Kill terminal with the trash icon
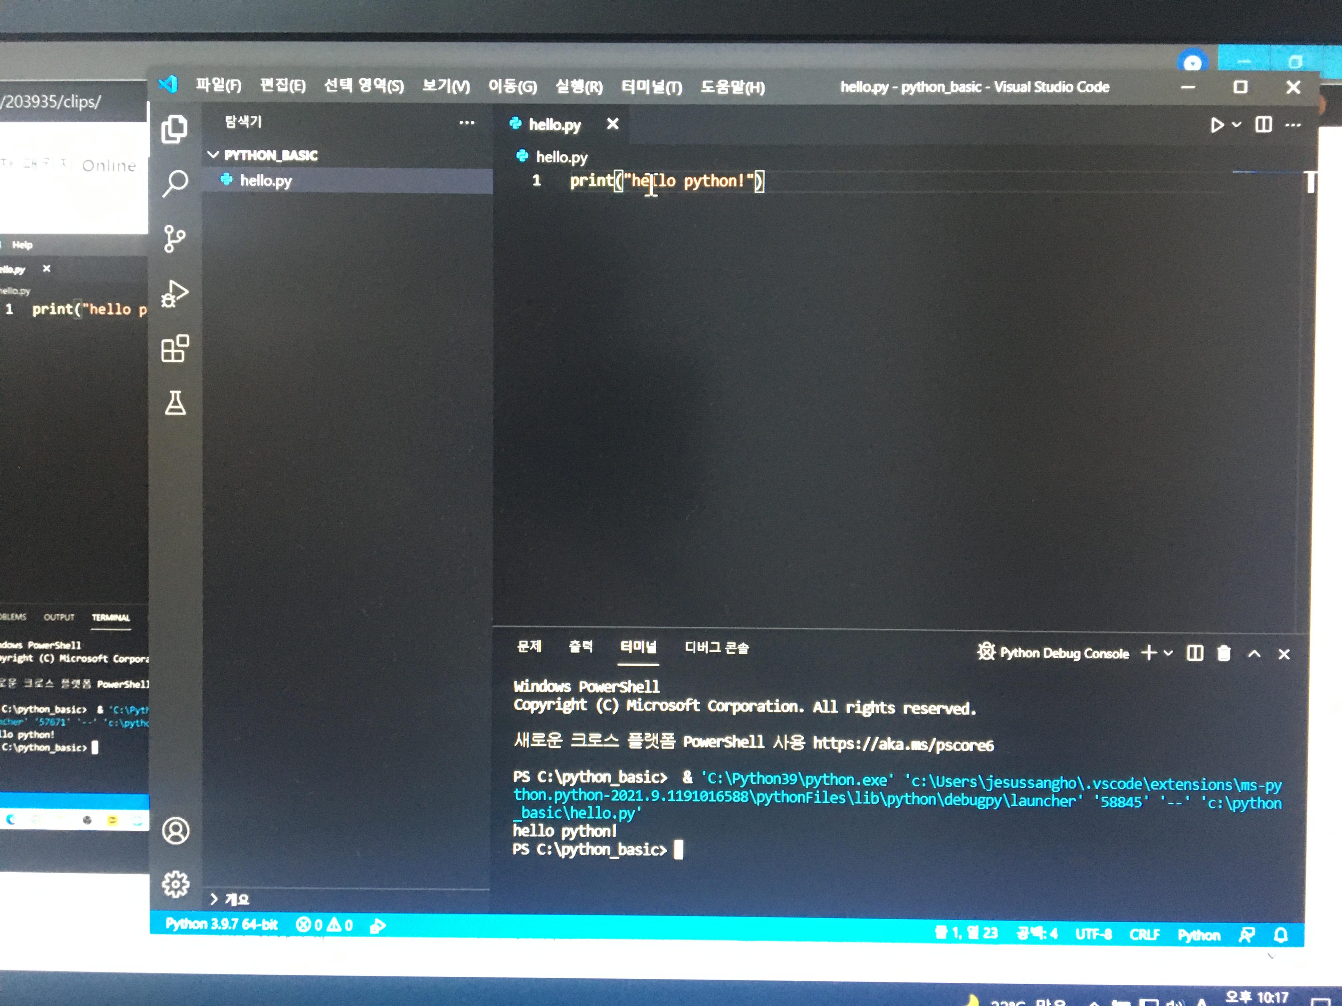 (x=1224, y=653)
